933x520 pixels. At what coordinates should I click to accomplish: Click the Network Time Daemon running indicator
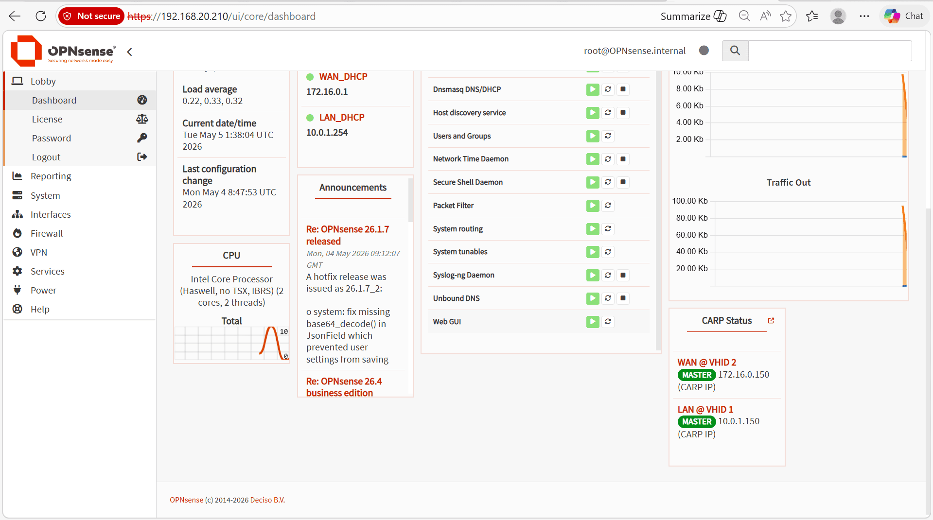[x=593, y=159]
